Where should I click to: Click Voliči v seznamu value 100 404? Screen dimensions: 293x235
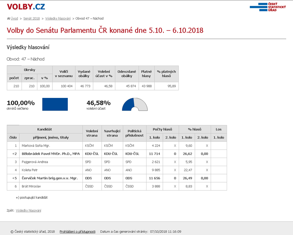click(67, 86)
